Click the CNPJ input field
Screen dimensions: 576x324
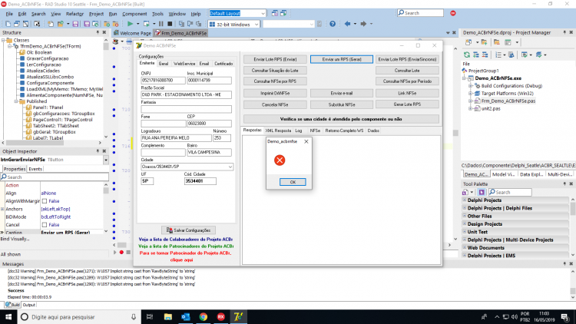[163, 80]
